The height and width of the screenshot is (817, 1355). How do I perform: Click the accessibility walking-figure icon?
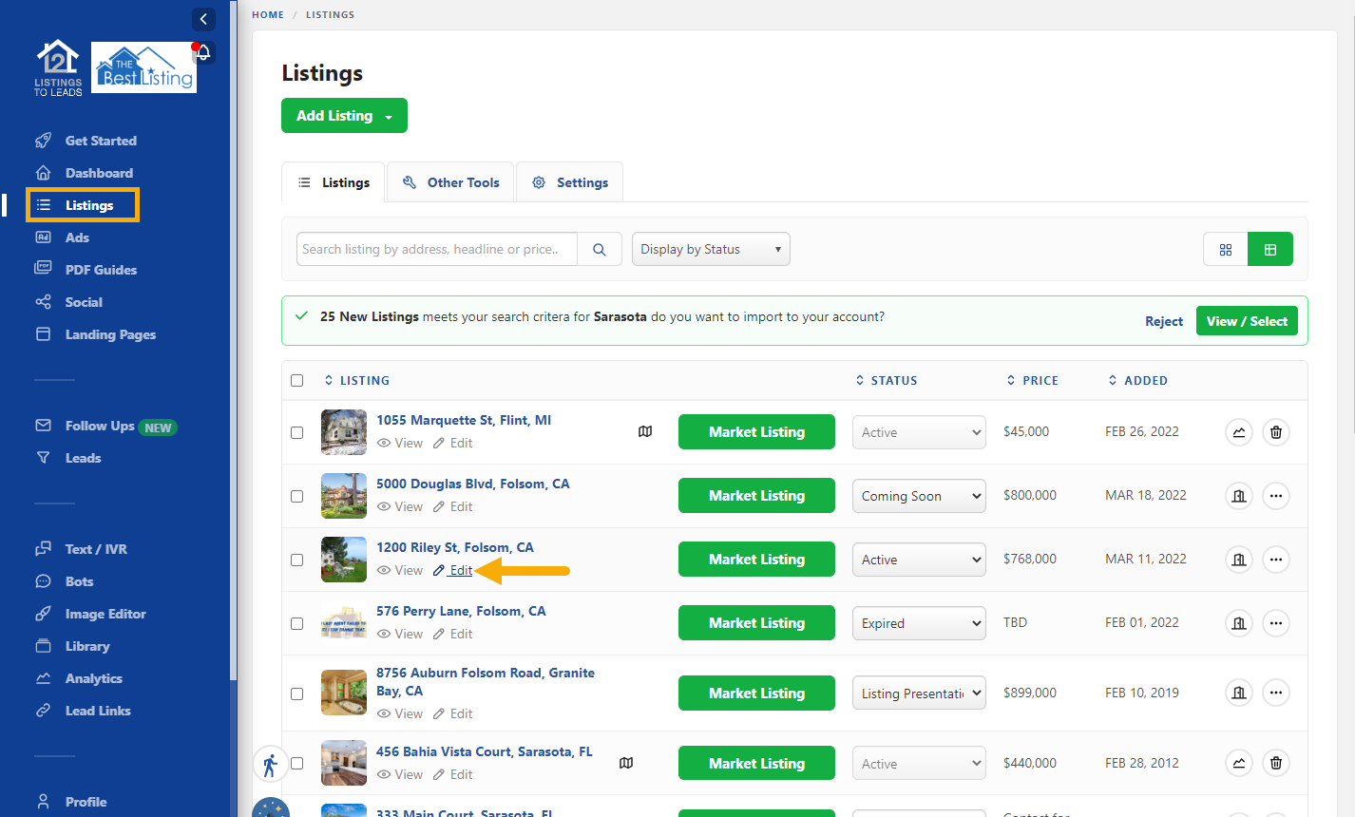pyautogui.click(x=271, y=764)
